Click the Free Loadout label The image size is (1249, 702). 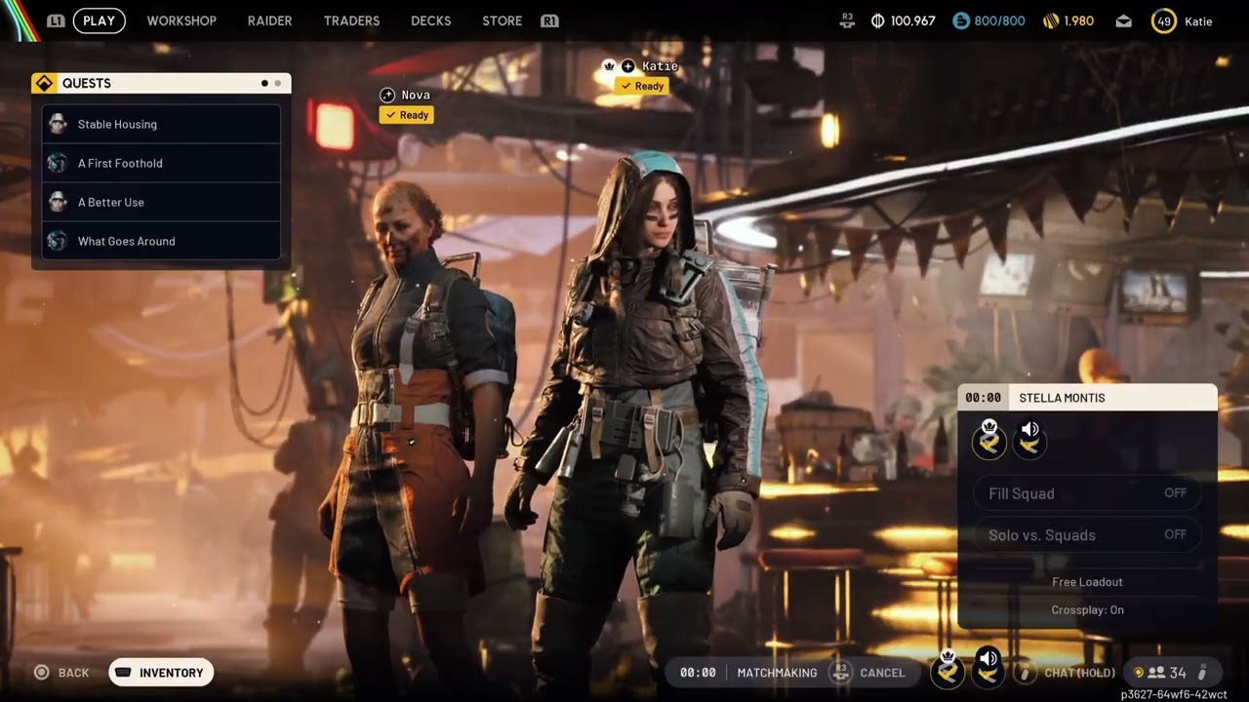coord(1087,582)
